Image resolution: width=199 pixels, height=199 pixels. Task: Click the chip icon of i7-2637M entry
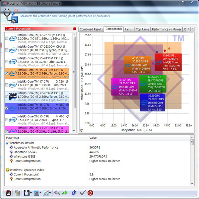click(x=13, y=97)
